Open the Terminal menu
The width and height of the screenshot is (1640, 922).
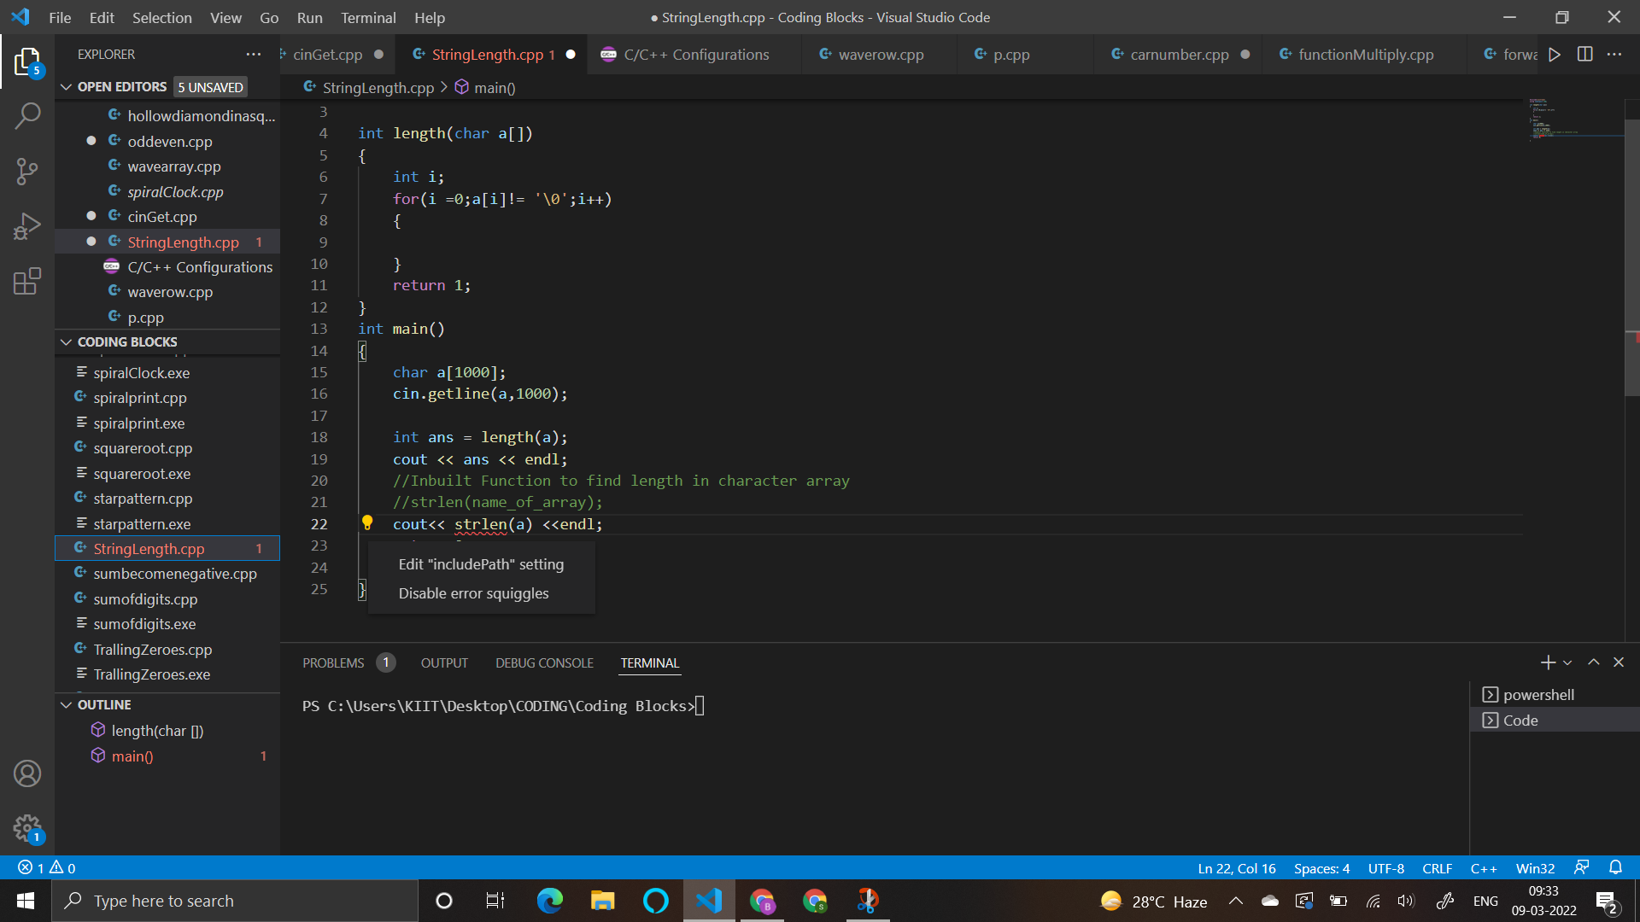click(x=367, y=17)
